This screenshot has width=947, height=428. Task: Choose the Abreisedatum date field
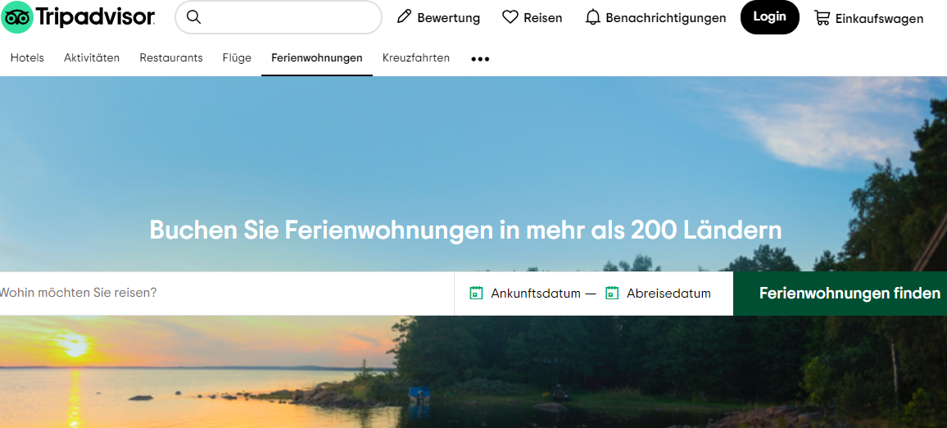[659, 294]
